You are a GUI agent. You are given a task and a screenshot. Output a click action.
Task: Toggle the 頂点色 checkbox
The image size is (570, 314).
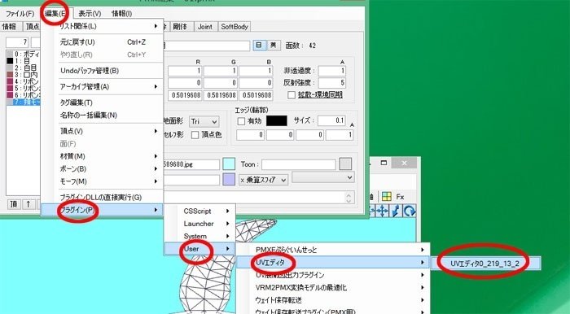pos(195,135)
